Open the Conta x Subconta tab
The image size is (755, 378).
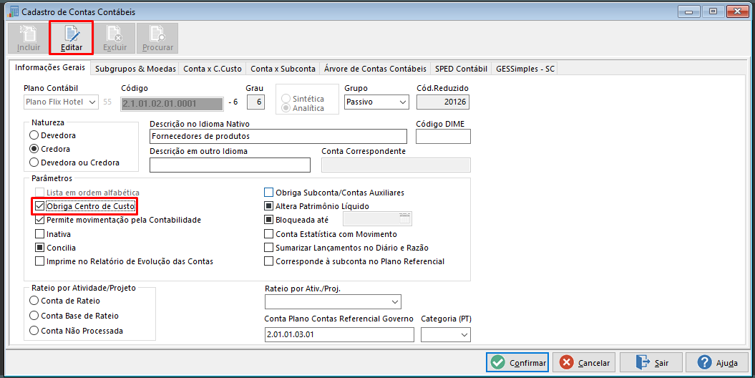coord(283,69)
